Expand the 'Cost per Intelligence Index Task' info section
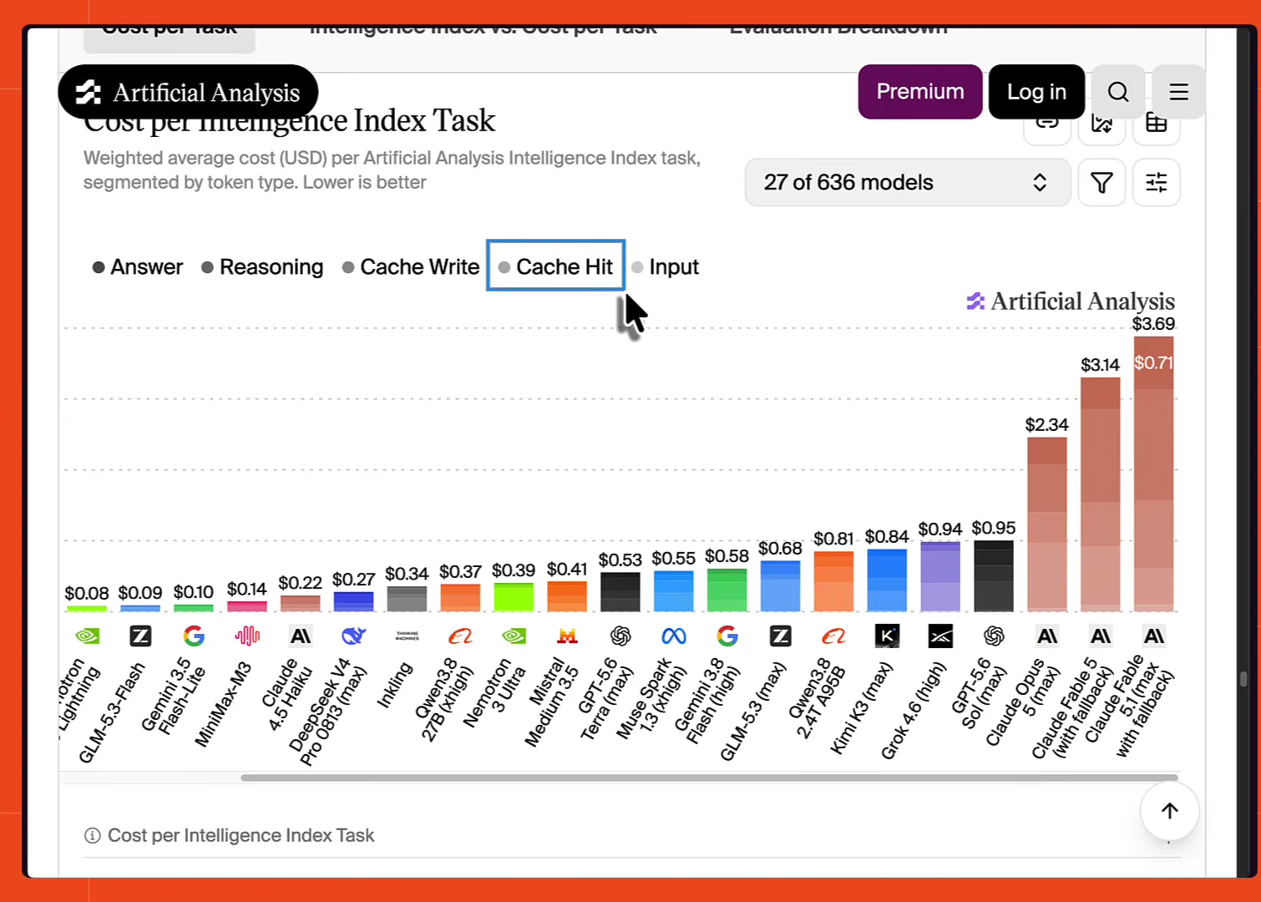This screenshot has height=902, width=1261. [632, 835]
